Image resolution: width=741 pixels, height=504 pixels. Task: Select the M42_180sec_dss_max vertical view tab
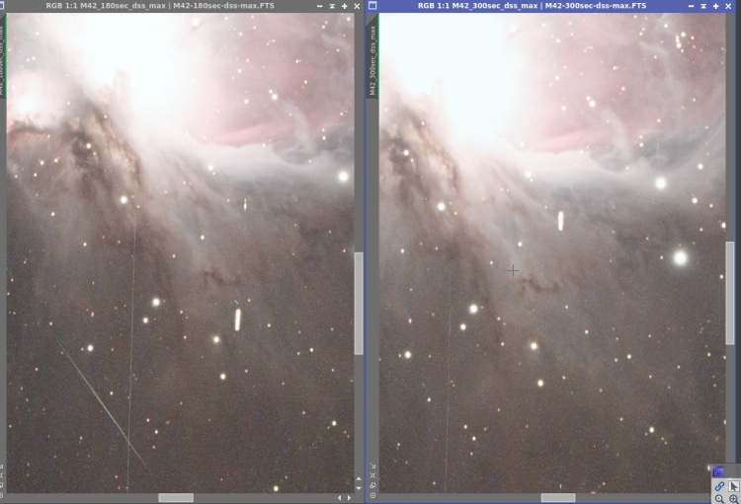point(2,58)
